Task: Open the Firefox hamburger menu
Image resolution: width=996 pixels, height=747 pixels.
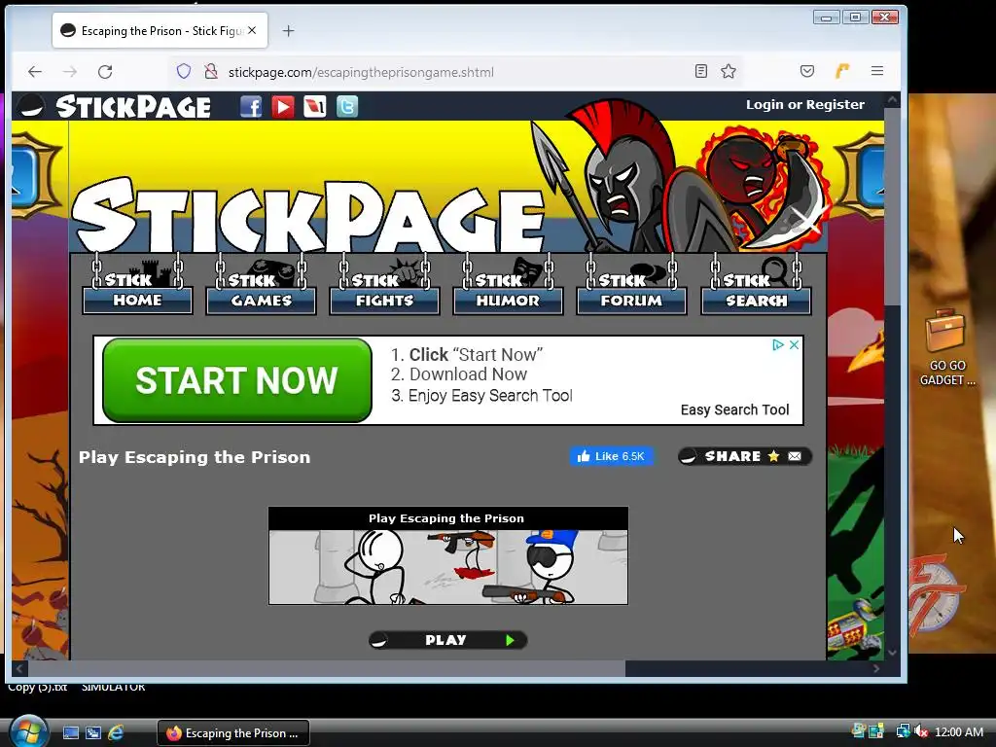Action: coord(877,71)
